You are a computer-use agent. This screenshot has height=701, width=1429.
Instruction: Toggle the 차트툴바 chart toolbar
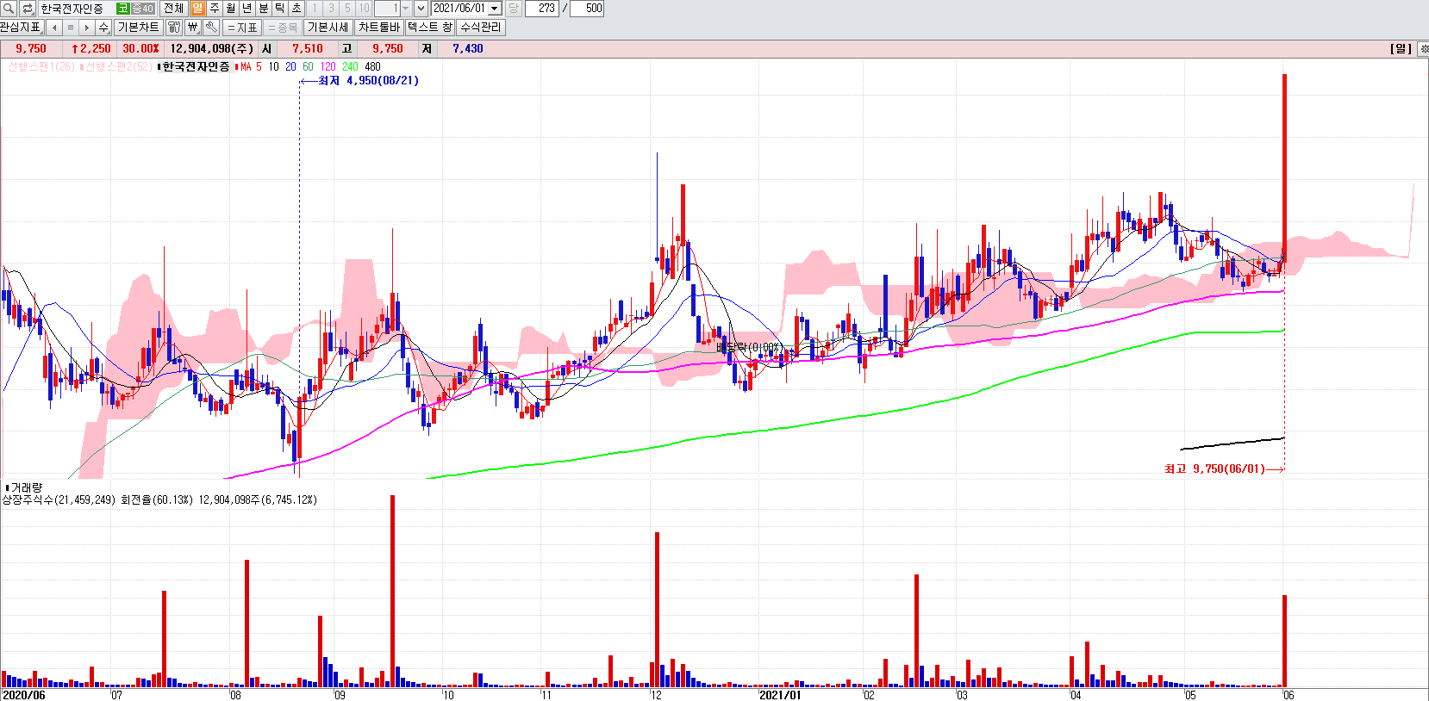[x=379, y=28]
